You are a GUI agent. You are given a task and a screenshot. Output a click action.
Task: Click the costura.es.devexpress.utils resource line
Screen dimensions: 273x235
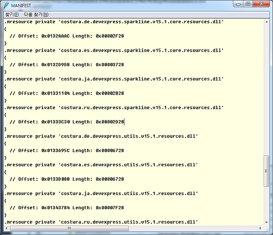tap(101, 165)
